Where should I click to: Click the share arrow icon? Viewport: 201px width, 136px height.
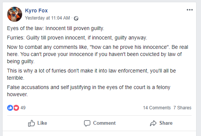point(153,123)
